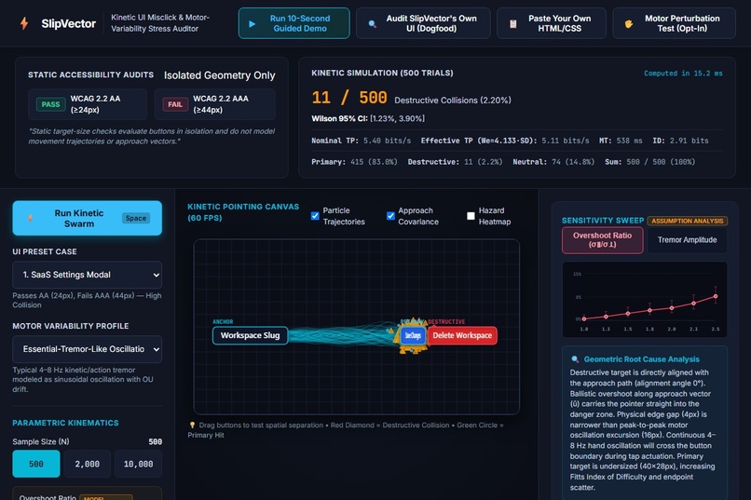Click the 2.0 data point on sensitivity chart
Screen dimensions: 751x500
coord(672,308)
